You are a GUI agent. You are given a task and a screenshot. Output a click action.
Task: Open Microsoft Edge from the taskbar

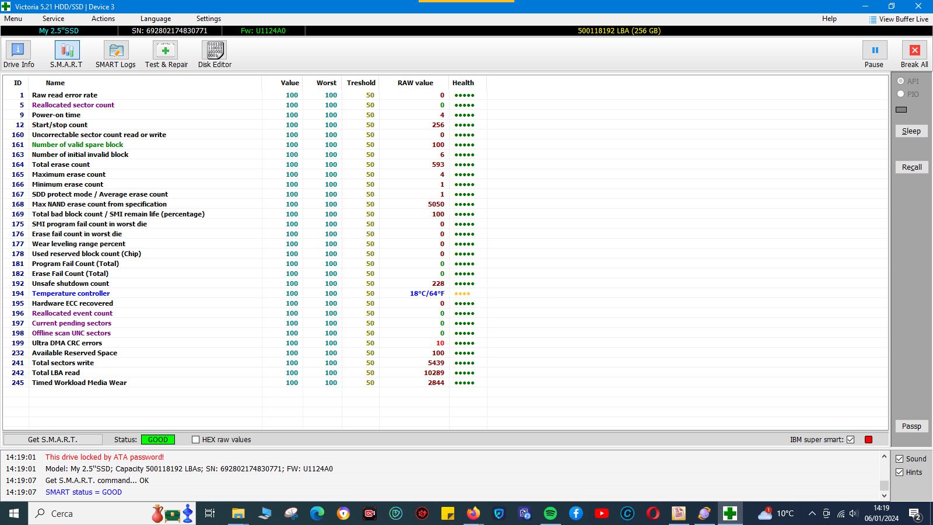point(317,513)
